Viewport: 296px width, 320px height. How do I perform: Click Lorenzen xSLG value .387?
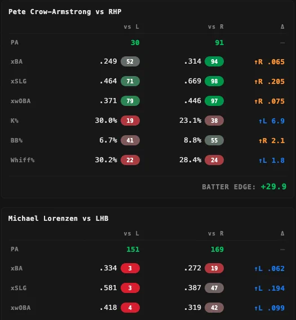coord(193,288)
